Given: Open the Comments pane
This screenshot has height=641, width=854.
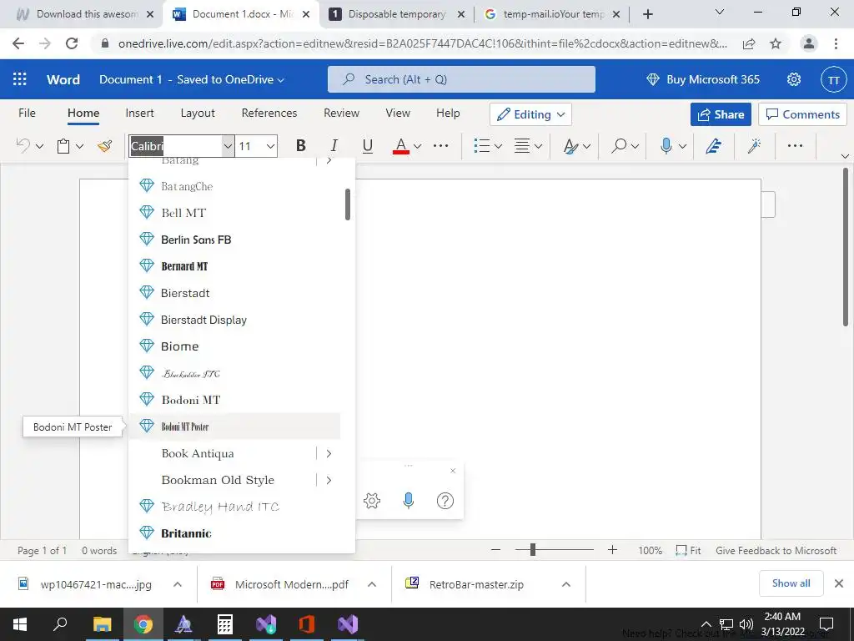Looking at the screenshot, I should click(x=802, y=114).
